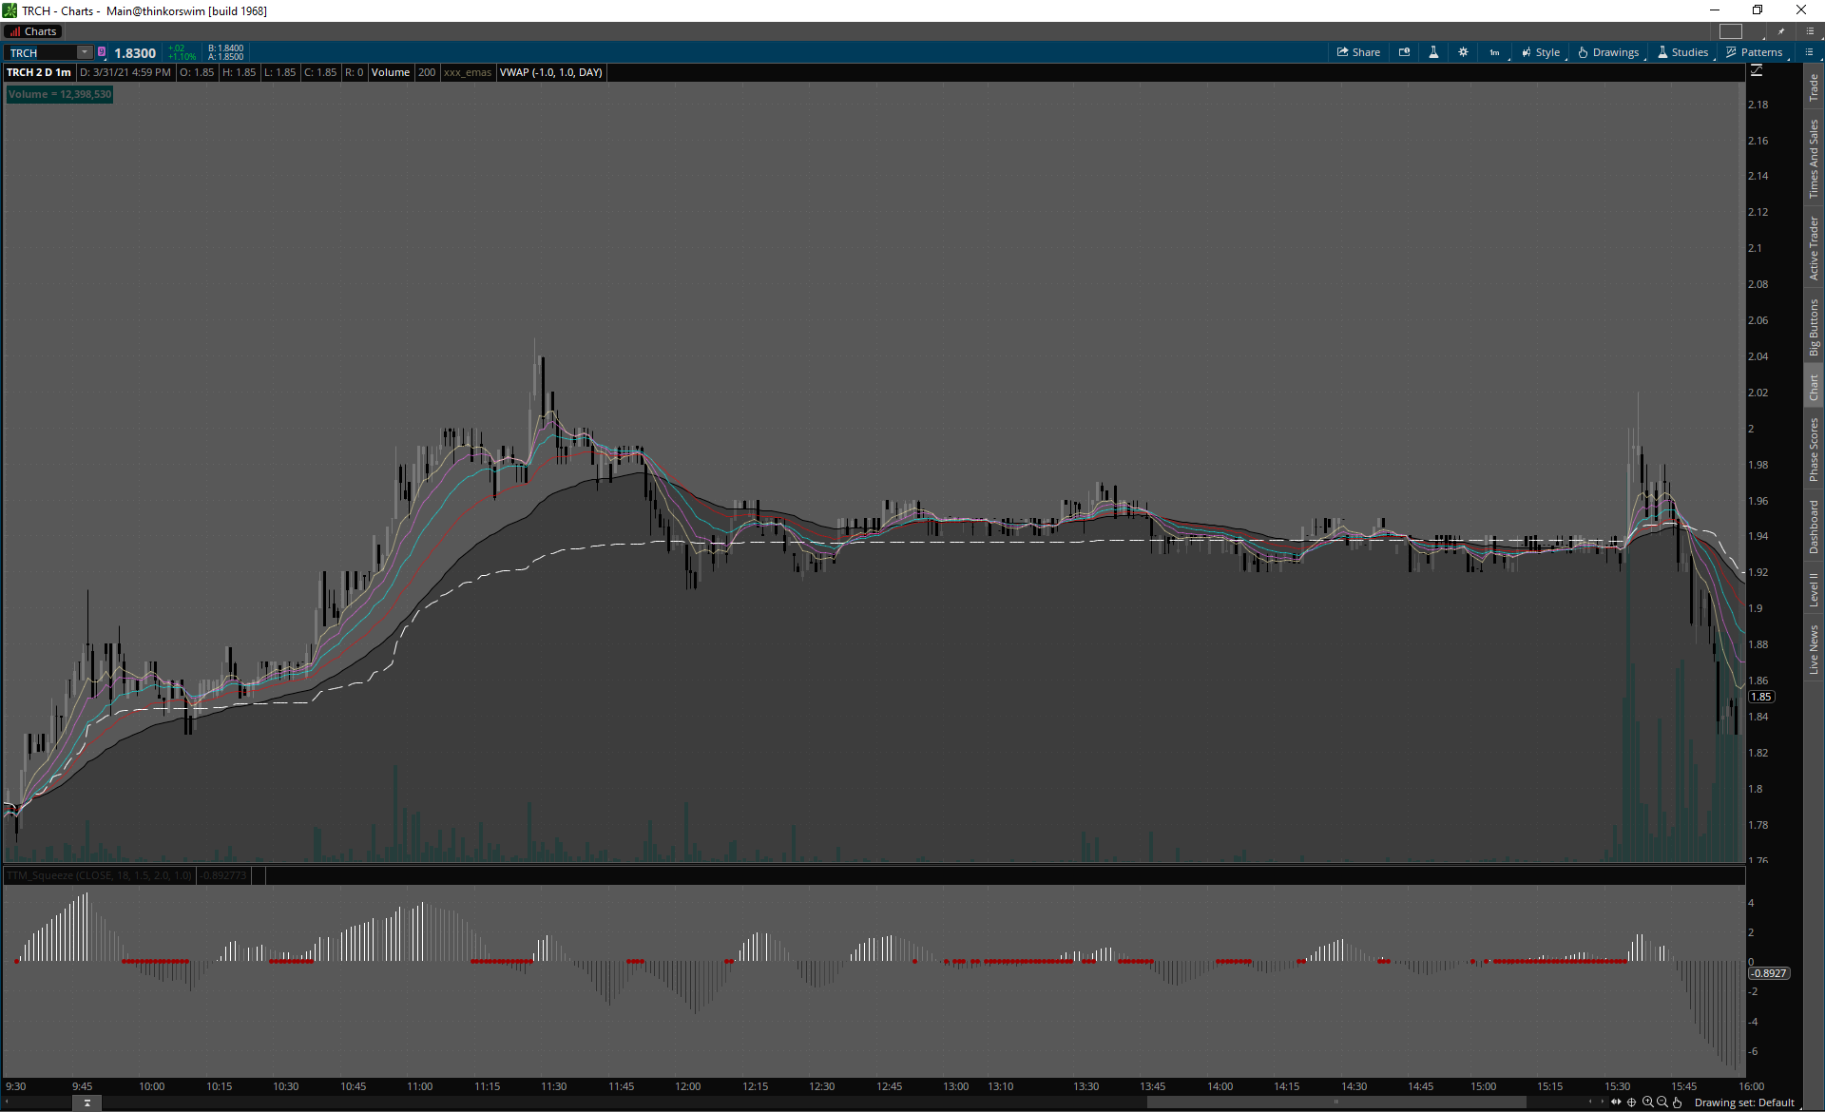Select the pointer hand drawing tool icon

tap(1678, 1102)
